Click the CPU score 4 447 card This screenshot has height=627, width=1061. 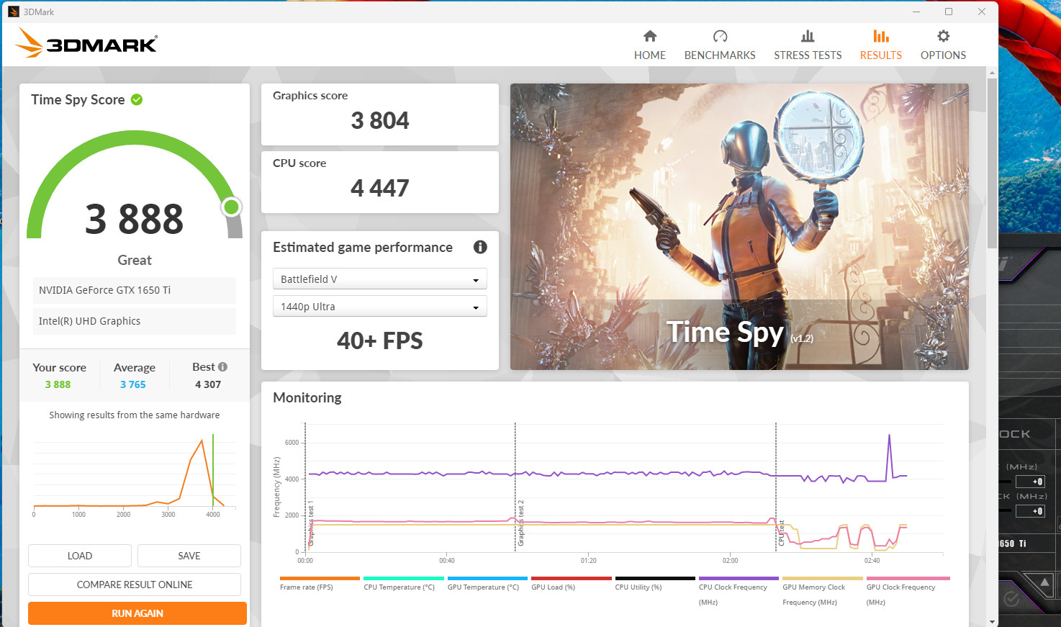(380, 182)
